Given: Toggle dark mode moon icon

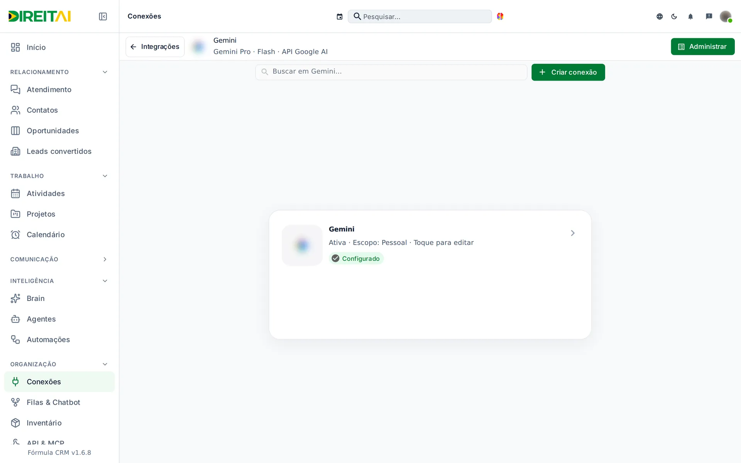Looking at the screenshot, I should pos(674,17).
